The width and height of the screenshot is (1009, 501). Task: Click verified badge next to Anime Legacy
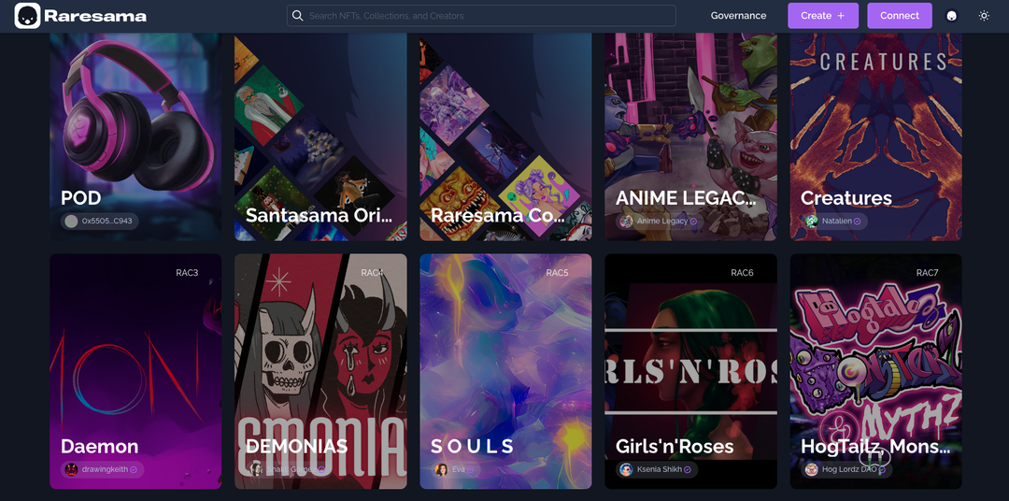(693, 221)
